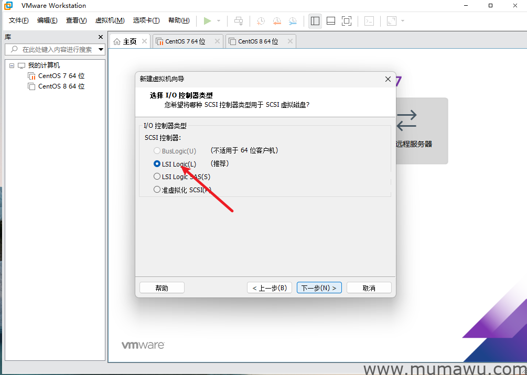Show the thumbnail bar icon
This screenshot has height=375, width=527.
tap(331, 21)
